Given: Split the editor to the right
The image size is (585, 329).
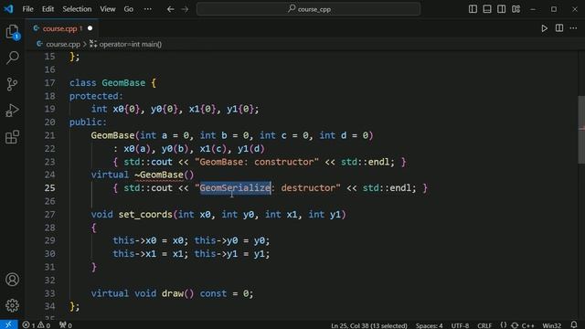Looking at the screenshot, I should point(559,28).
